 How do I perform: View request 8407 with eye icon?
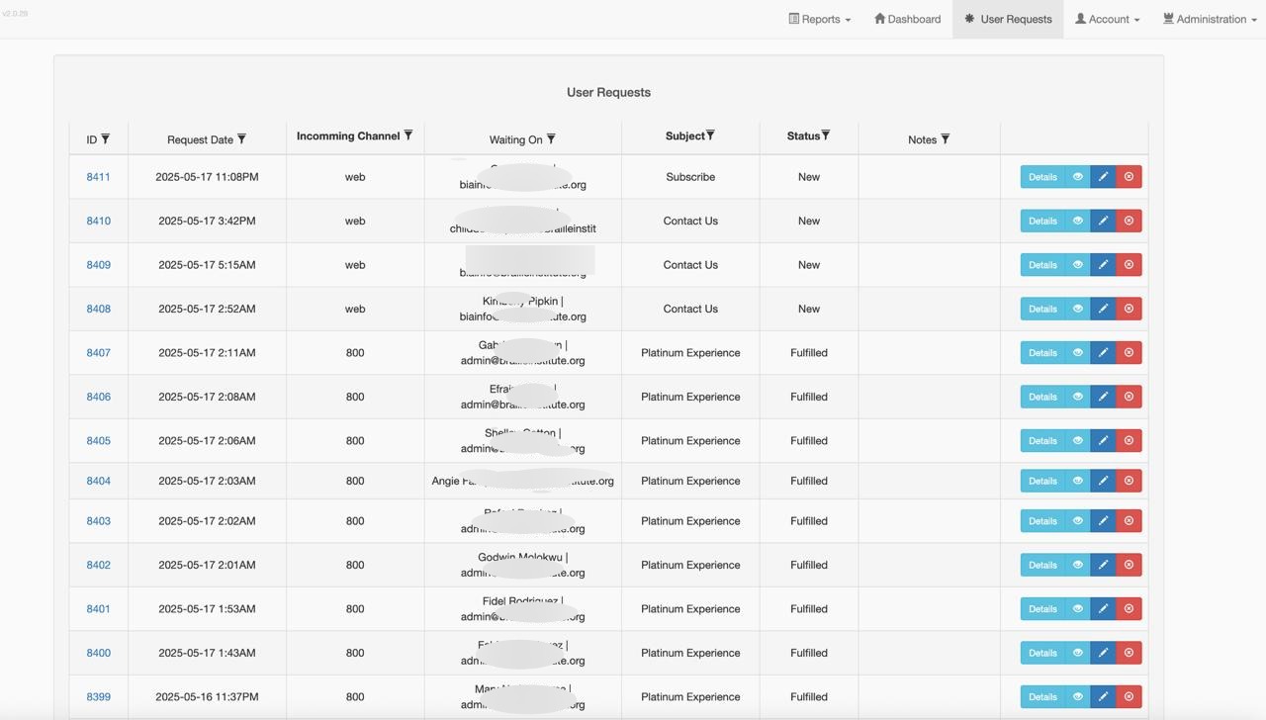pyautogui.click(x=1078, y=352)
